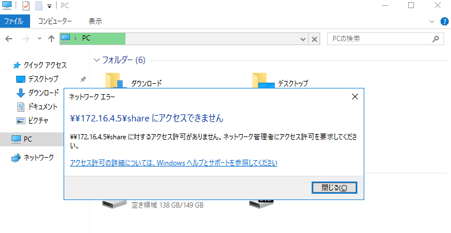451x233 pixels.
Task: Switch to the コンピューター ribbon tab
Action: pyautogui.click(x=55, y=21)
